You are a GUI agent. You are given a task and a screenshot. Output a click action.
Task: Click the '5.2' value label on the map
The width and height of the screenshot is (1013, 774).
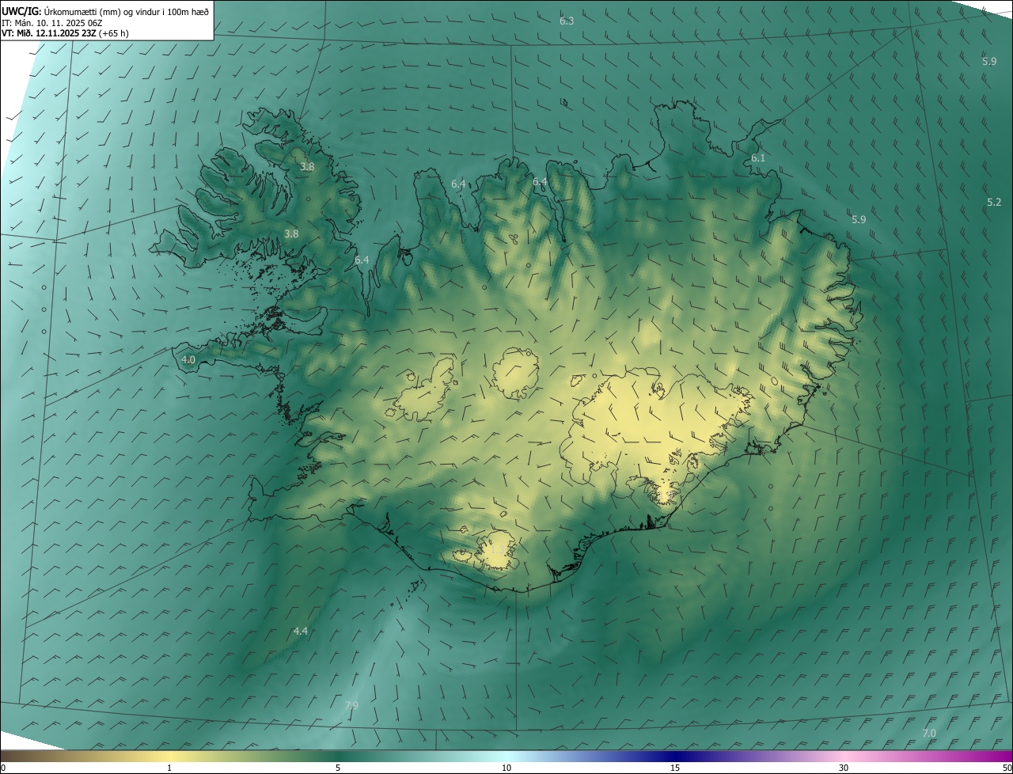coord(994,203)
